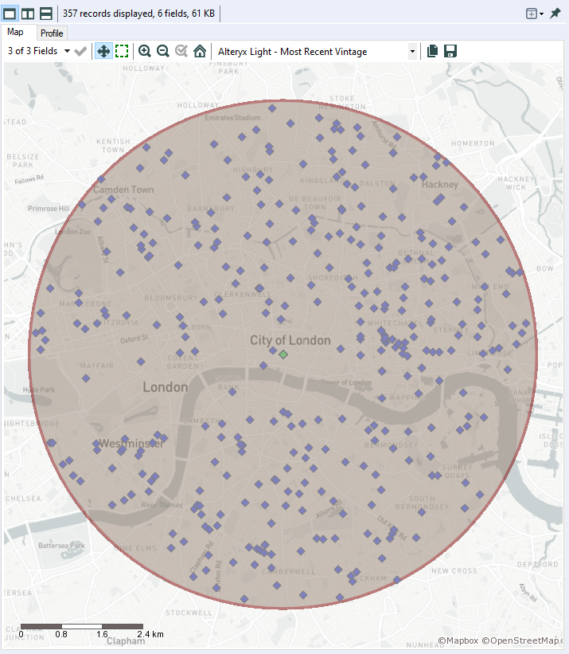This screenshot has height=654, width=569.
Task: Zoom to selected features icon
Action: (x=181, y=51)
